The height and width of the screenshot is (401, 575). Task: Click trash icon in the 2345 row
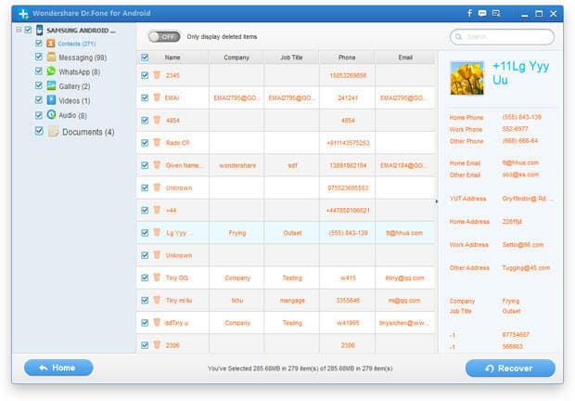pos(157,75)
